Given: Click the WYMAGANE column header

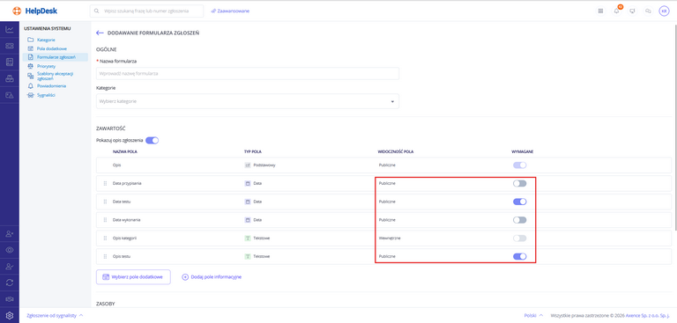Looking at the screenshot, I should [x=523, y=151].
